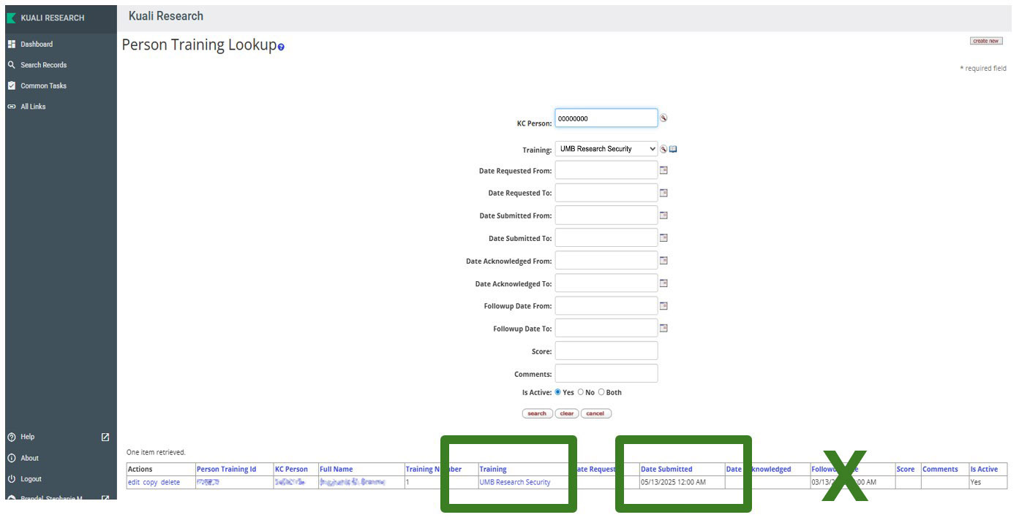1019x520 pixels.
Task: Open calendar for Date Requested From
Action: click(x=664, y=170)
